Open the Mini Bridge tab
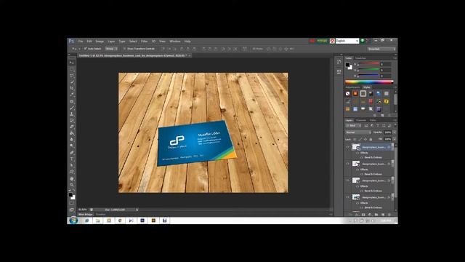 tap(86, 215)
